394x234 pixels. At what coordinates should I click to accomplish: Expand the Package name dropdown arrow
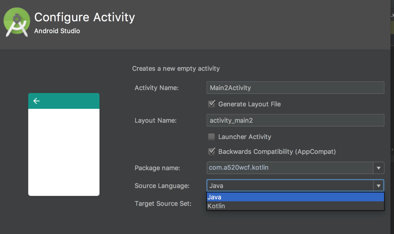click(x=378, y=168)
